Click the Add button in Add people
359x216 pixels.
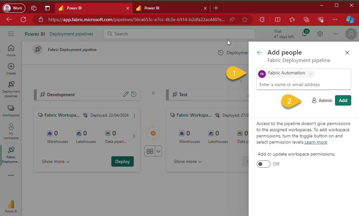(x=343, y=100)
